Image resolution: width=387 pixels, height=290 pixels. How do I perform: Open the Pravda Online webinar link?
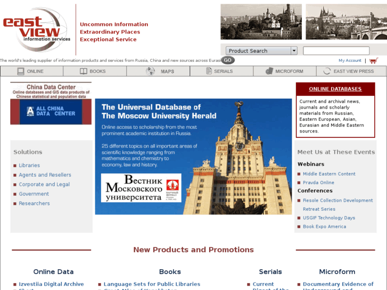tap(318, 183)
